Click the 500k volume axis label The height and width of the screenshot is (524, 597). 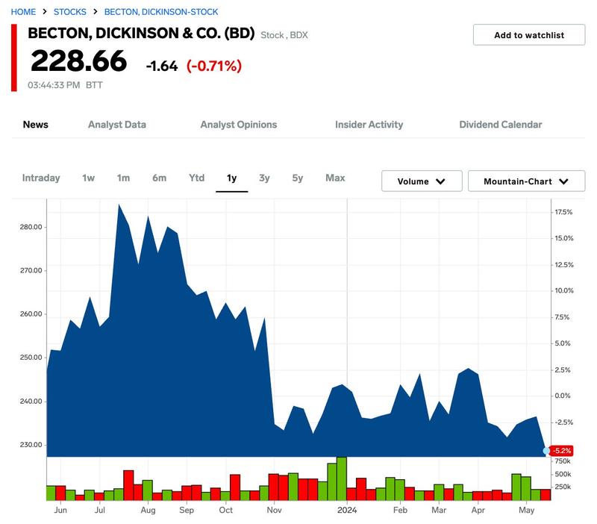click(563, 474)
